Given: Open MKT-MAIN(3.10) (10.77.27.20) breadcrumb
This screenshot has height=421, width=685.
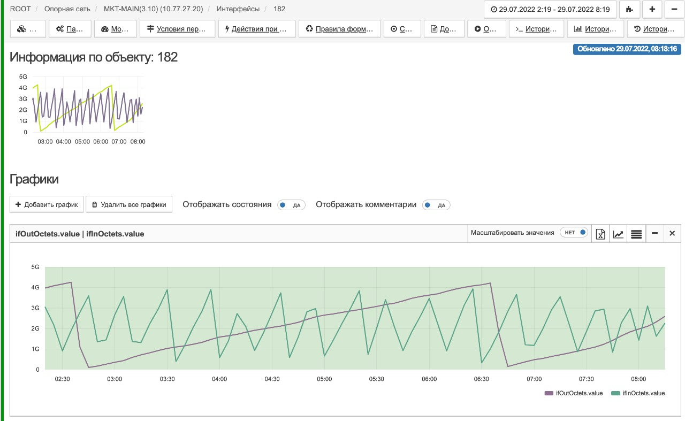Looking at the screenshot, I should point(153,9).
